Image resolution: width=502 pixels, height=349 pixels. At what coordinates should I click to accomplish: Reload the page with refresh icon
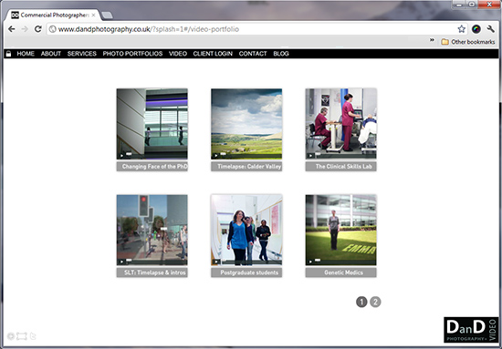click(x=37, y=29)
